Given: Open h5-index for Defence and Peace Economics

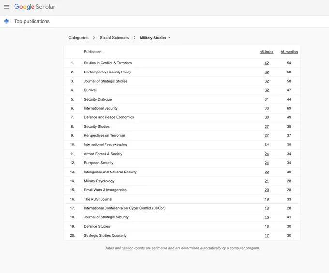Looking at the screenshot, I should coord(267,117).
